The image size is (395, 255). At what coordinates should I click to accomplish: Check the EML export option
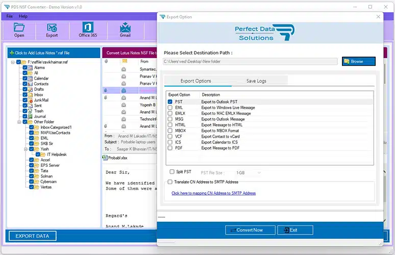tap(170, 108)
